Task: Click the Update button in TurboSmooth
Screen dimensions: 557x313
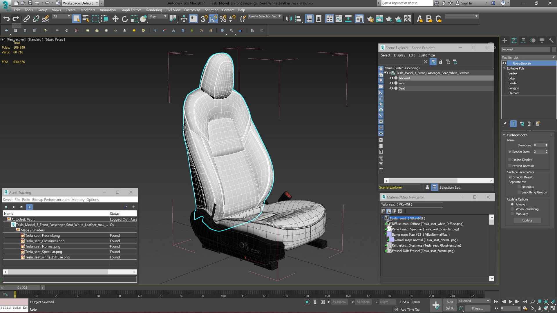Action: [527, 221]
